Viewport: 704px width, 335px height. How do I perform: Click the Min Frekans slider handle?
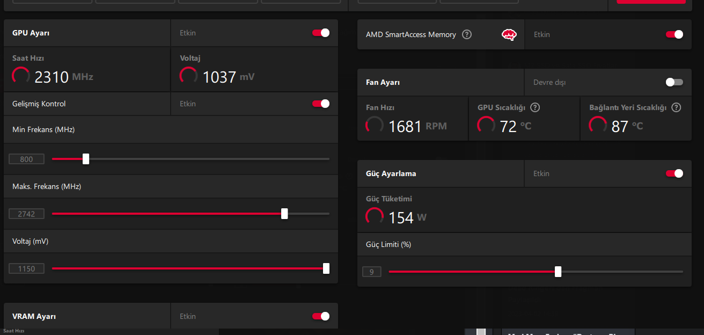[x=86, y=159]
